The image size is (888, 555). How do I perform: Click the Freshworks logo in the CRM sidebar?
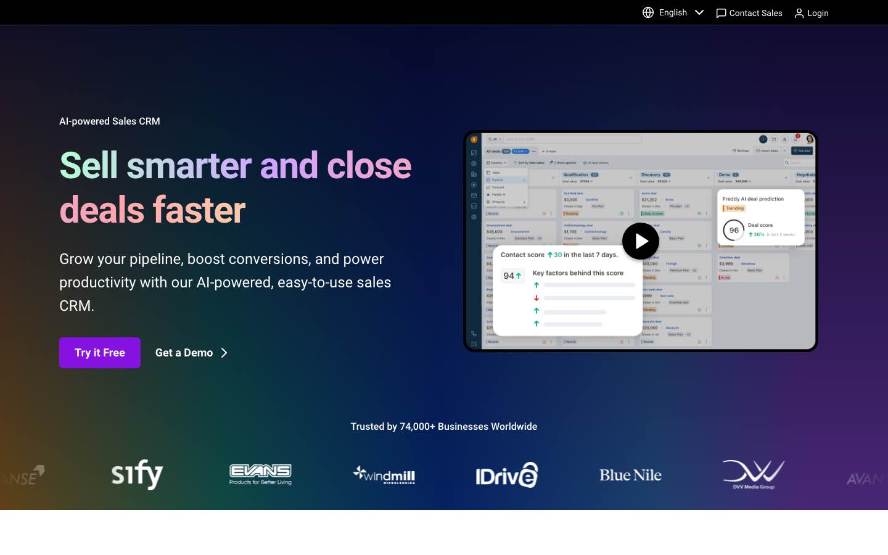(x=474, y=139)
